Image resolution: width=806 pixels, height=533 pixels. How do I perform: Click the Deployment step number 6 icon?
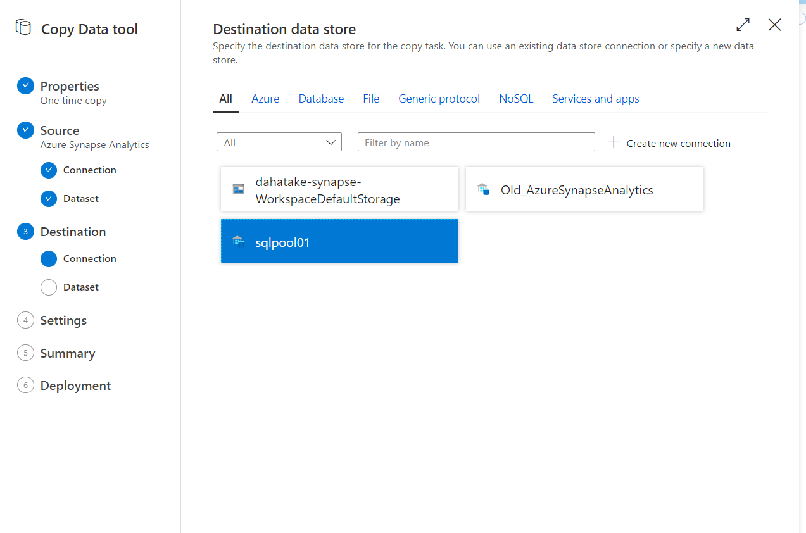[25, 385]
